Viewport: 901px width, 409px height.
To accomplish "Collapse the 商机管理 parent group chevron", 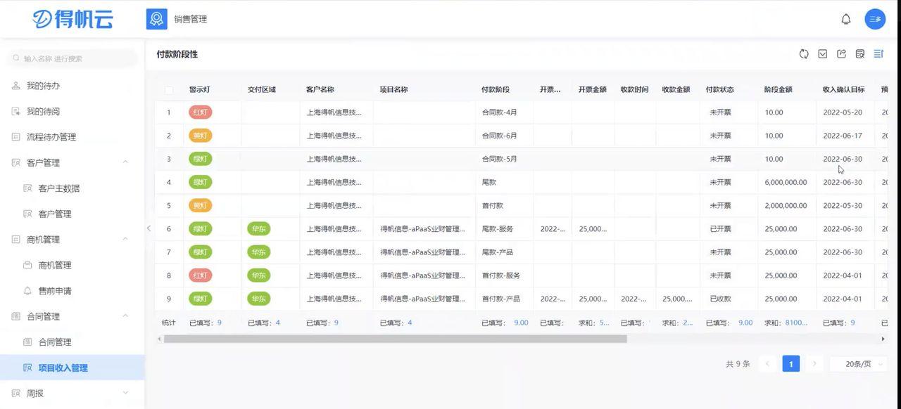I will [x=125, y=239].
